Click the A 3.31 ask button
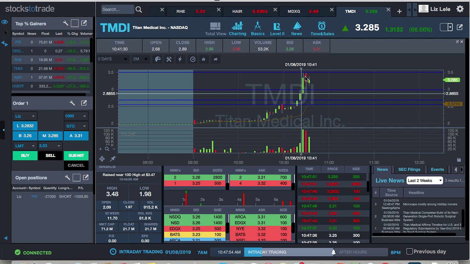Screen dimensions: 470x264 76,136
